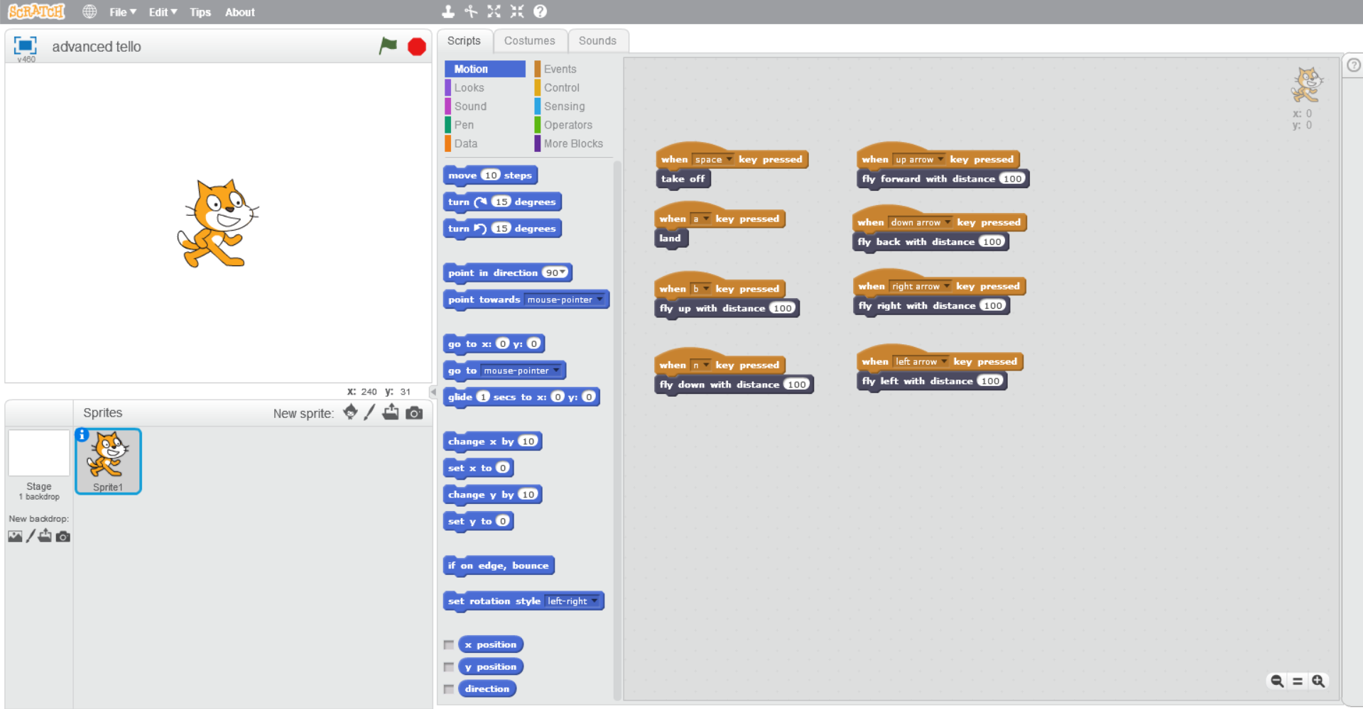Open the help panel question mark
The height and width of the screenshot is (709, 1363).
1354,65
